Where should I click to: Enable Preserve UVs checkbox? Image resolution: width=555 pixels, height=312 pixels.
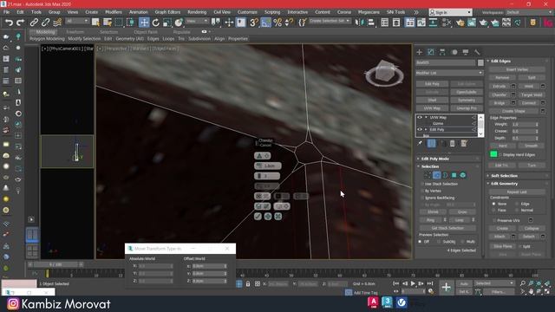(x=494, y=220)
